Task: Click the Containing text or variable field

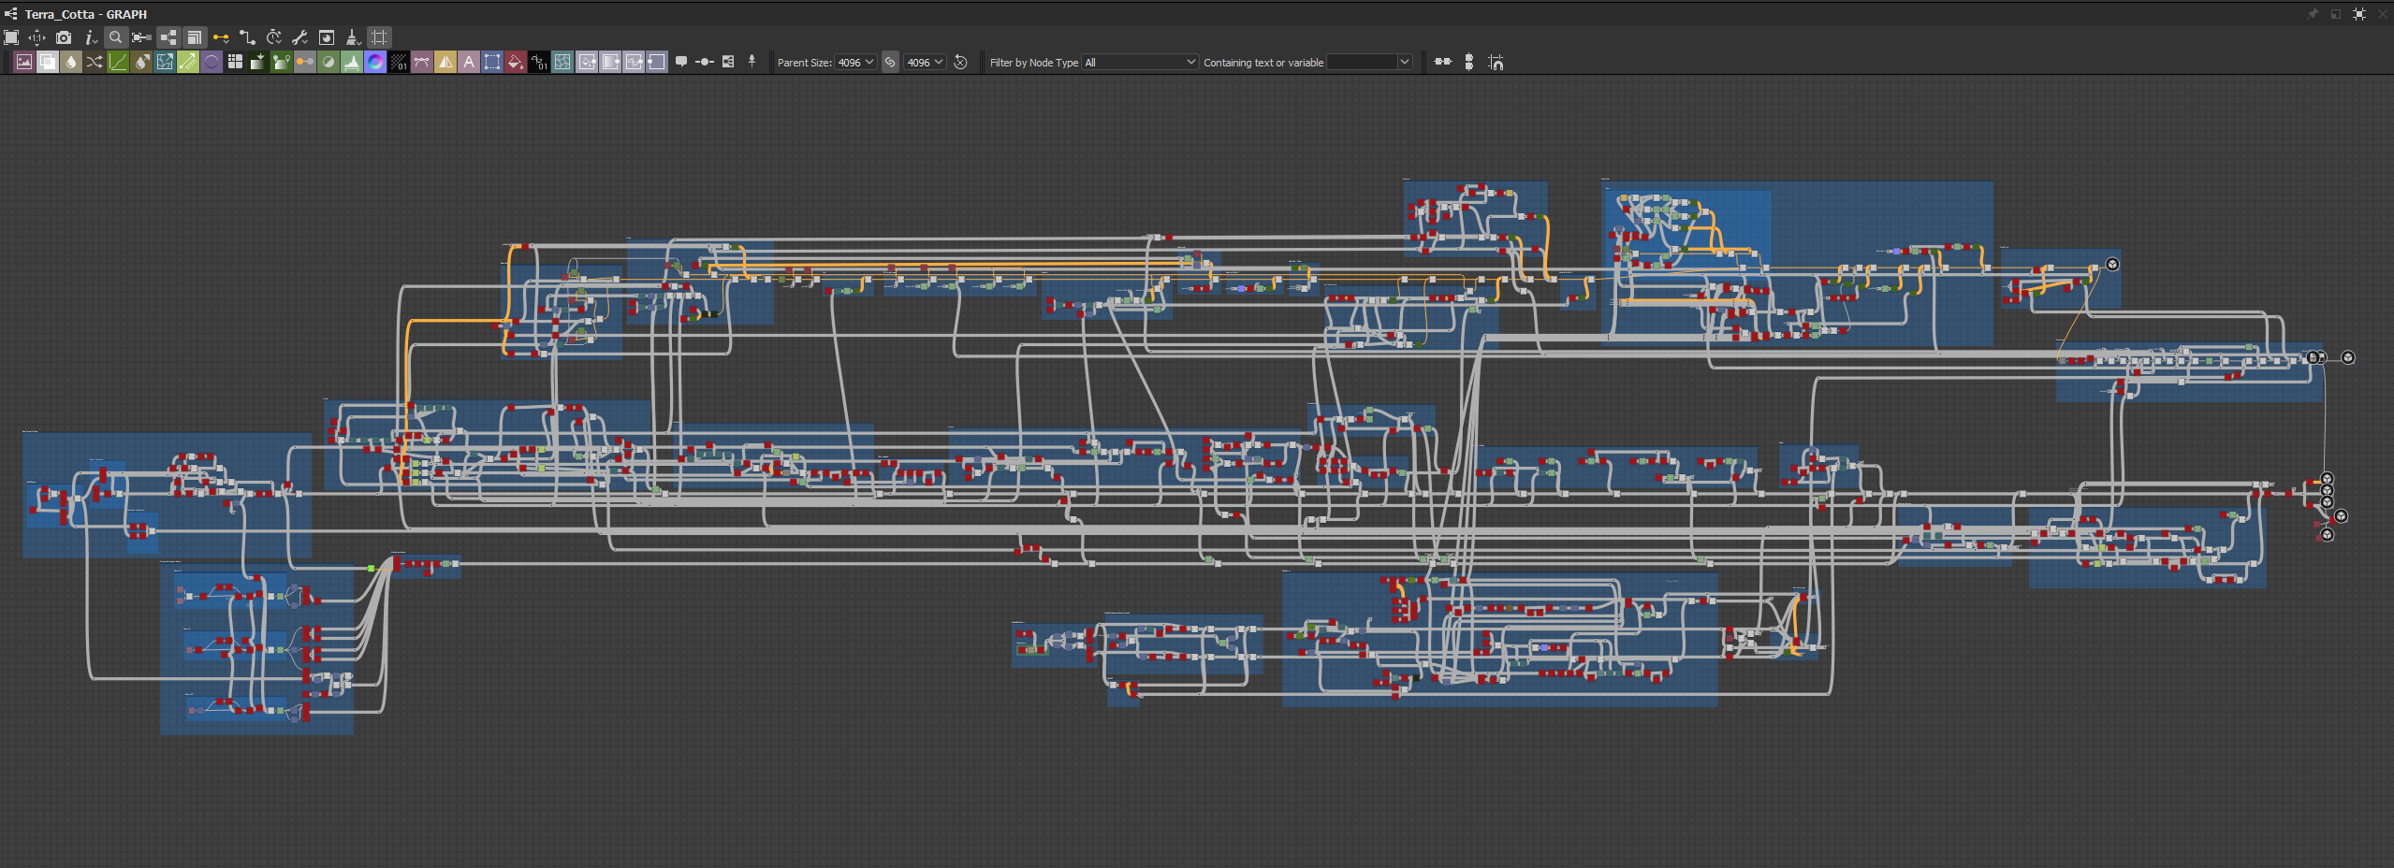Action: coord(1363,63)
